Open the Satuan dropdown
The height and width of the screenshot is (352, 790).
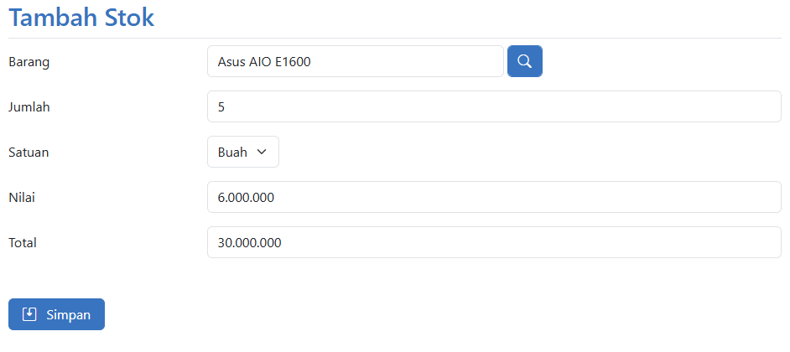(242, 152)
